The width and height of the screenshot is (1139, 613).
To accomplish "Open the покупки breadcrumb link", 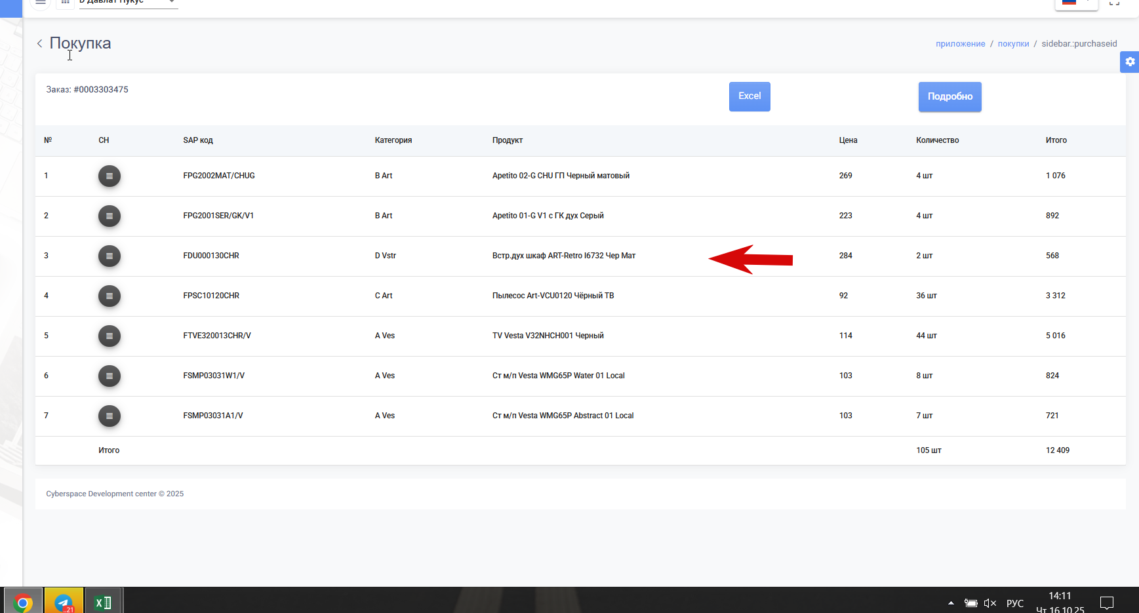I will pos(1013,44).
